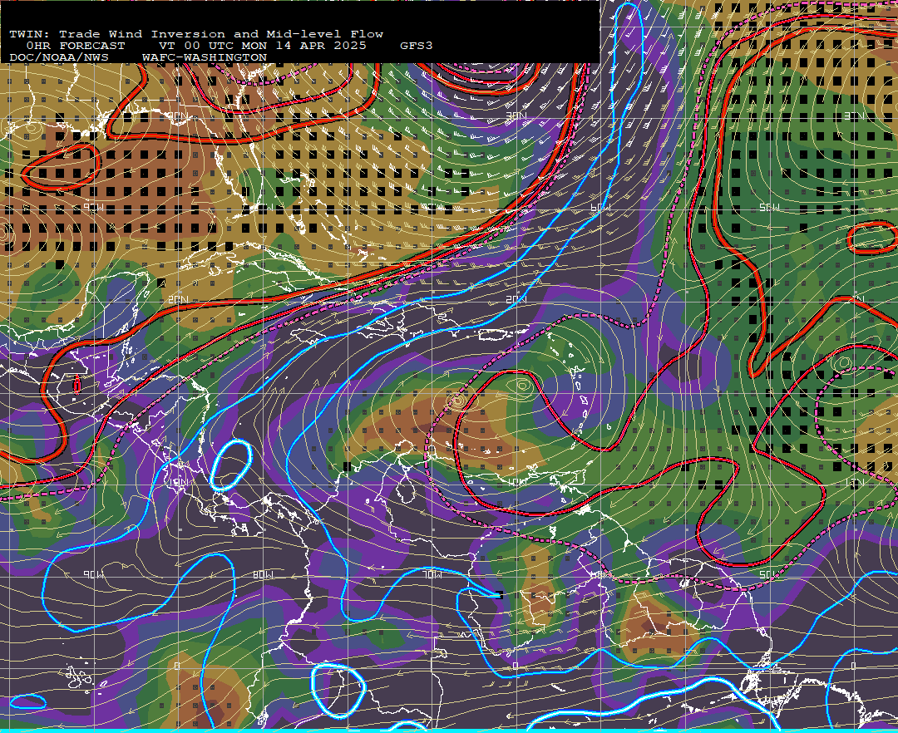This screenshot has height=733, width=898.
Task: Click the '90W' label over the Pacific Ocean
Action: pos(93,574)
